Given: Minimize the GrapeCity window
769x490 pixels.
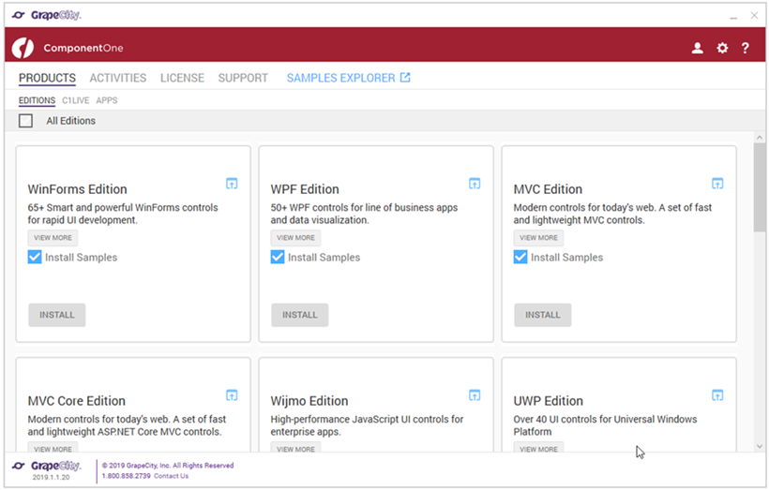Looking at the screenshot, I should 733,16.
